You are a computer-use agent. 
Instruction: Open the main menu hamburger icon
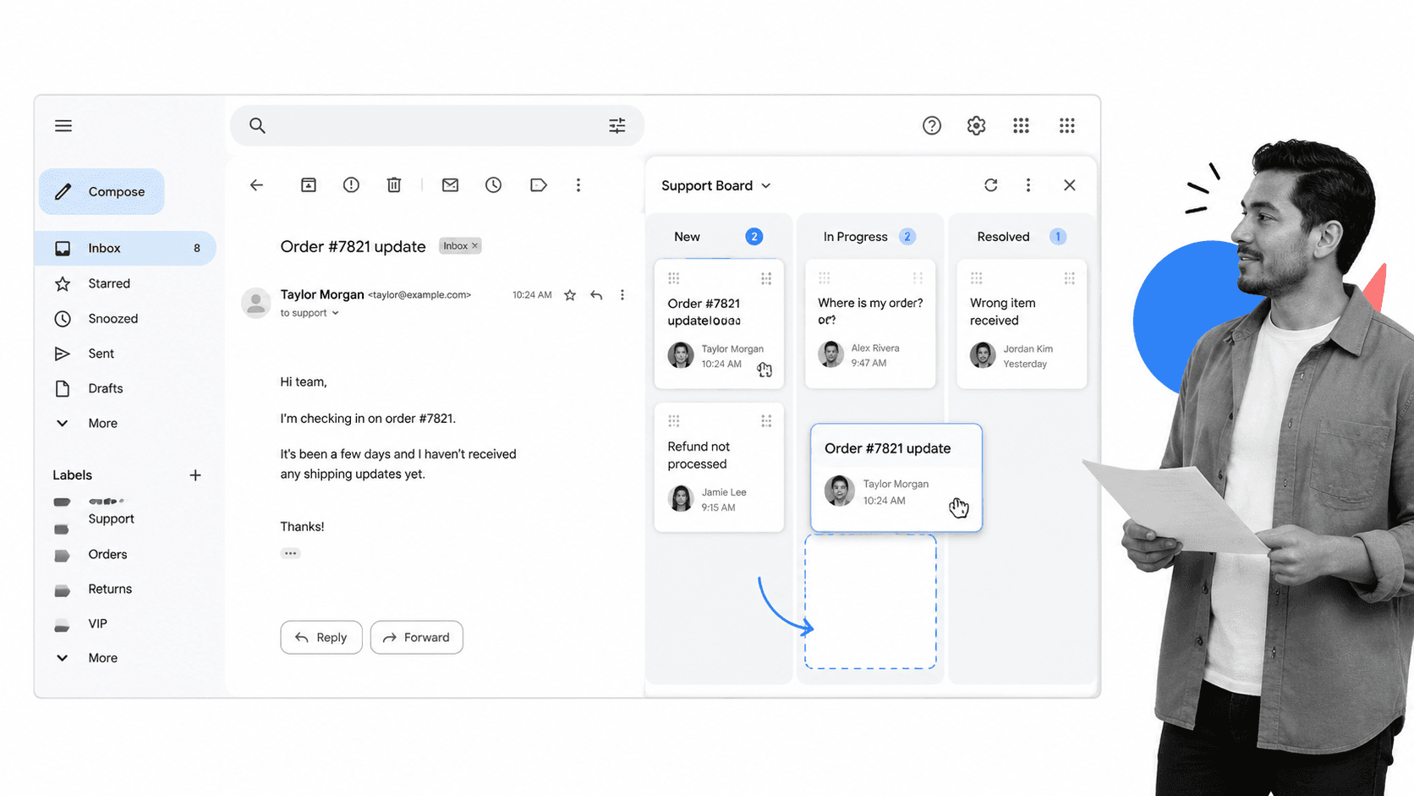63,126
